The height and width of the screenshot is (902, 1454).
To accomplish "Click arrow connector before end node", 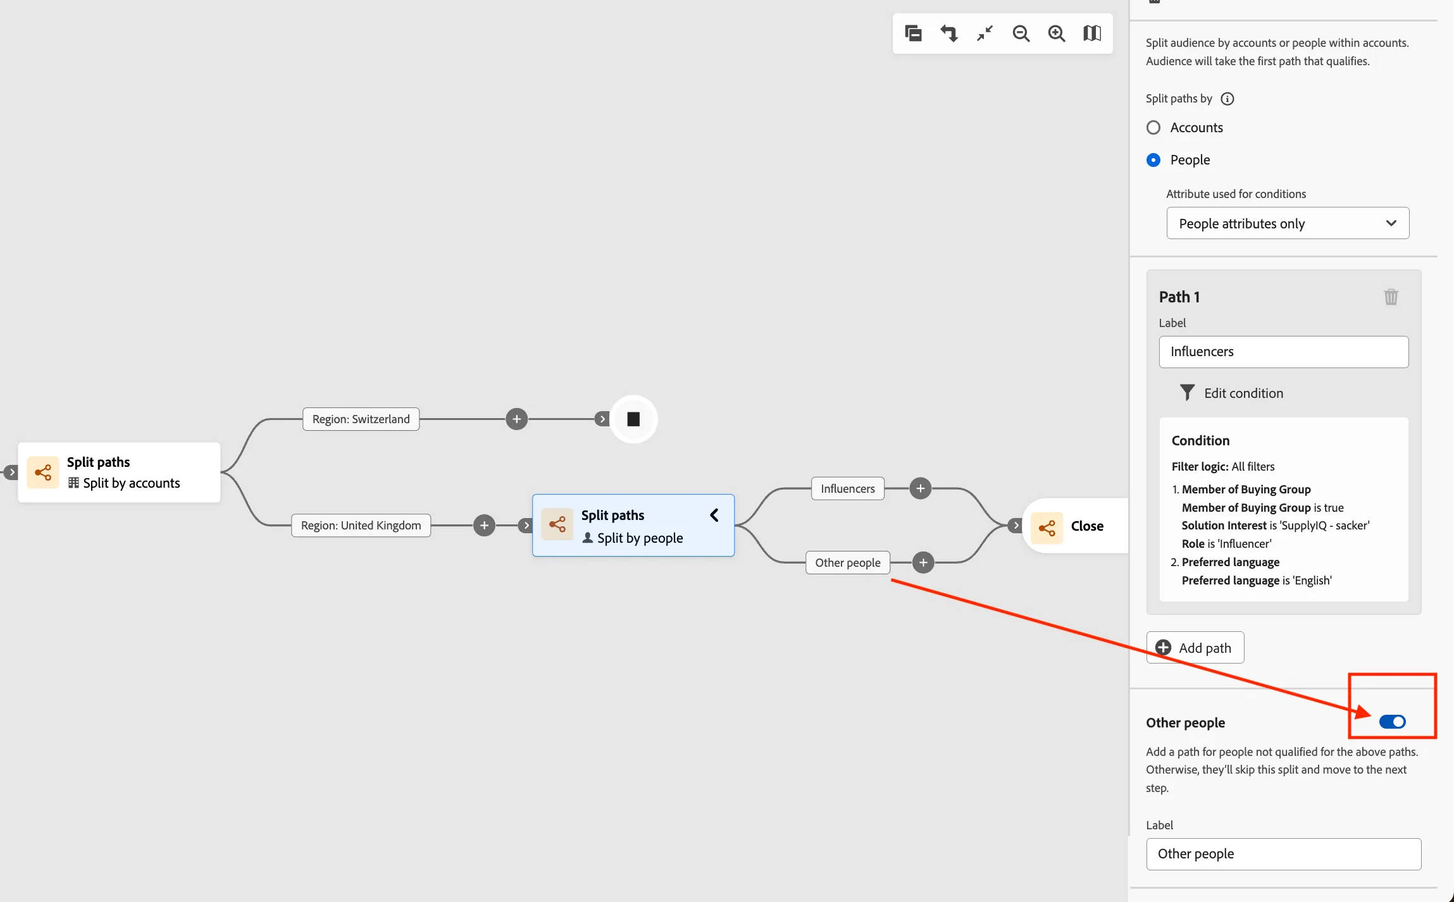I will coord(602,419).
